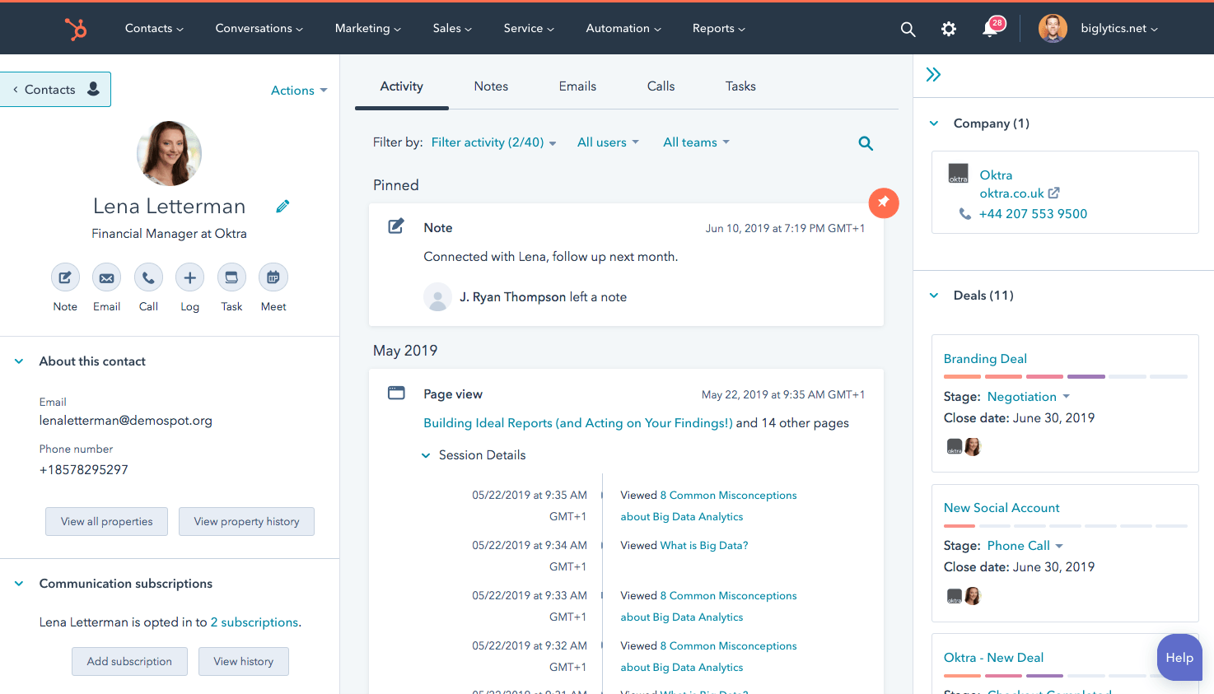The width and height of the screenshot is (1214, 694).
Task: Click external link icon beside oktra.co.uk
Action: [1053, 193]
